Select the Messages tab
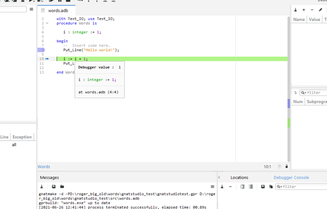327x209 pixels. pos(49,178)
